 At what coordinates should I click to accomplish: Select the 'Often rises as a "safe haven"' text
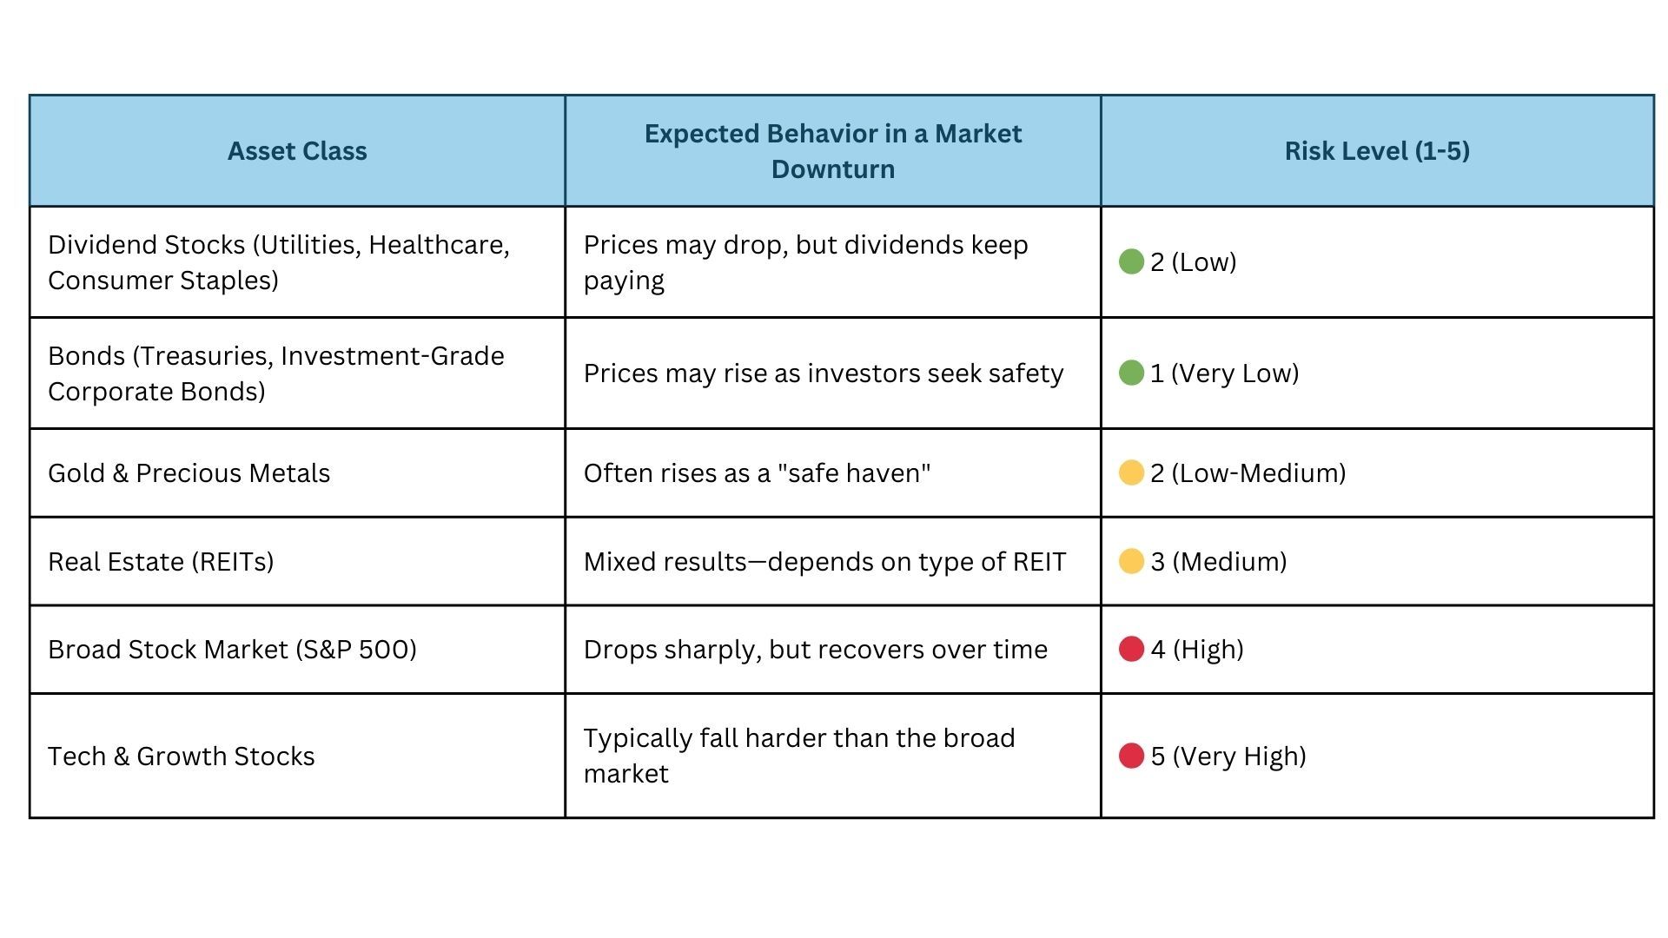[x=757, y=473]
